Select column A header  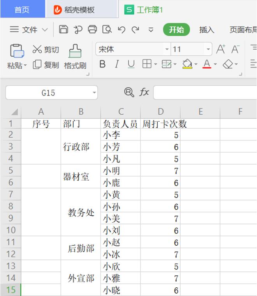pos(41,112)
